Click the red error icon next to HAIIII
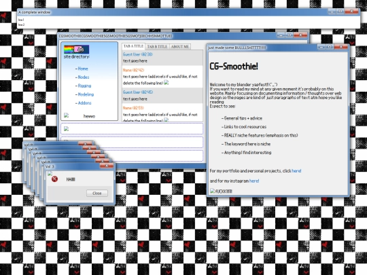Image resolution: width=367 pixels, height=275 pixels. pyautogui.click(x=54, y=179)
